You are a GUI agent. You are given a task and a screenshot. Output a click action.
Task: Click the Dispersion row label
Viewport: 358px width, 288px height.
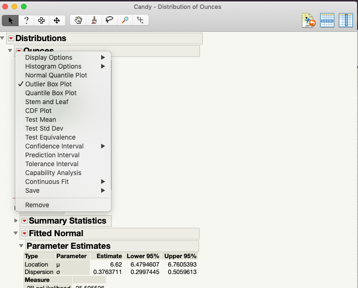click(39, 272)
